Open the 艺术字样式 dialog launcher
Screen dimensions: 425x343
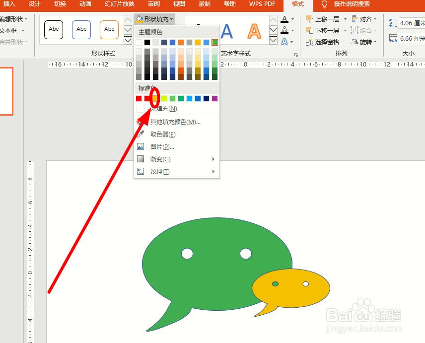[x=296, y=55]
